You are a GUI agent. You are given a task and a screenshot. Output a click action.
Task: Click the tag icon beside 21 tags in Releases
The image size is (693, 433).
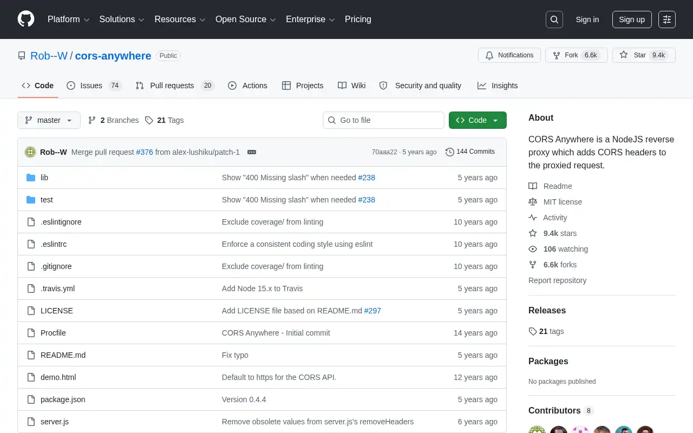pyautogui.click(x=533, y=331)
